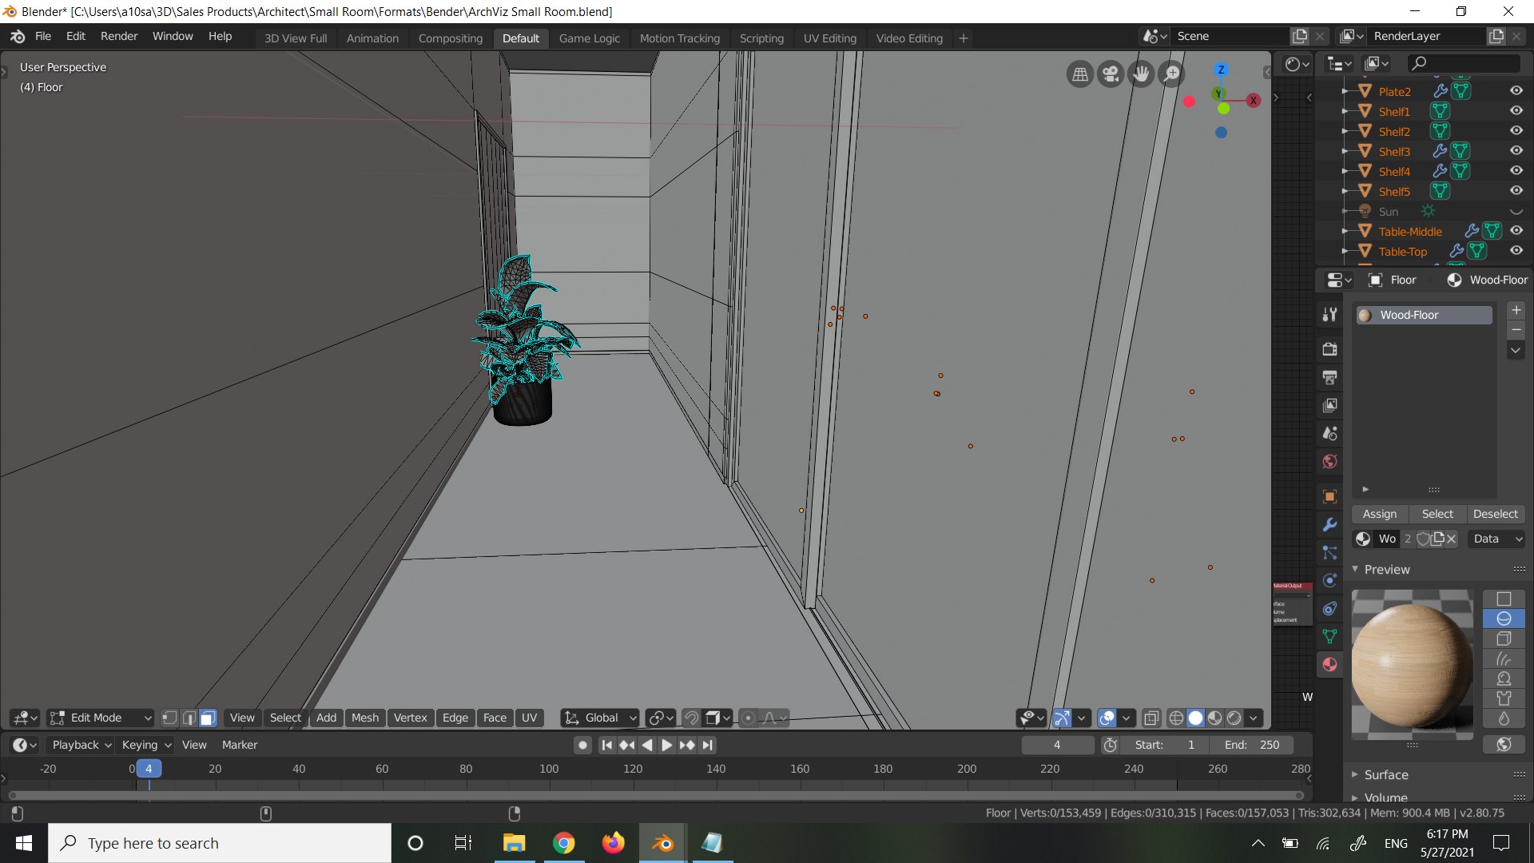Open the Modifiers wrench properties tab

[x=1329, y=524]
